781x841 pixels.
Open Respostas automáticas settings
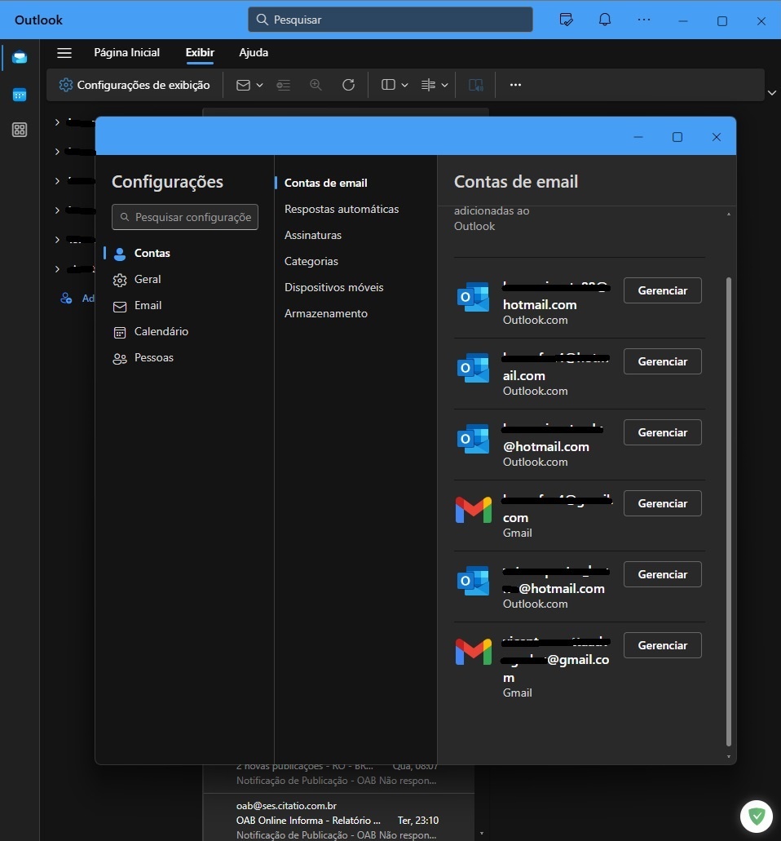342,209
